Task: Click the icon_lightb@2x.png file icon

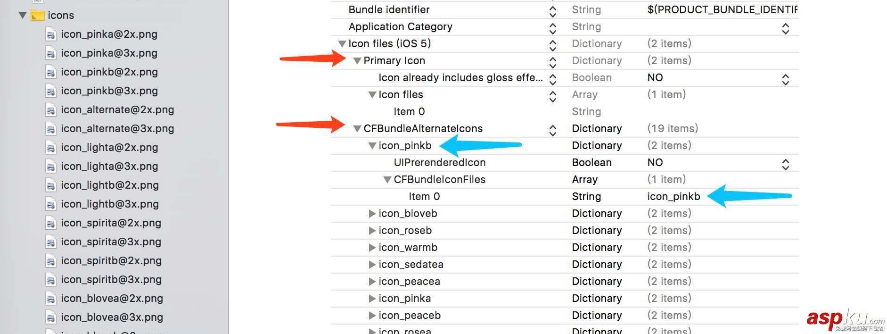Action: [51, 185]
